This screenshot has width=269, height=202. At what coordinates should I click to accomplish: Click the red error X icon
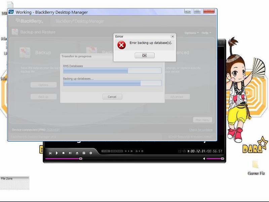[122, 45]
